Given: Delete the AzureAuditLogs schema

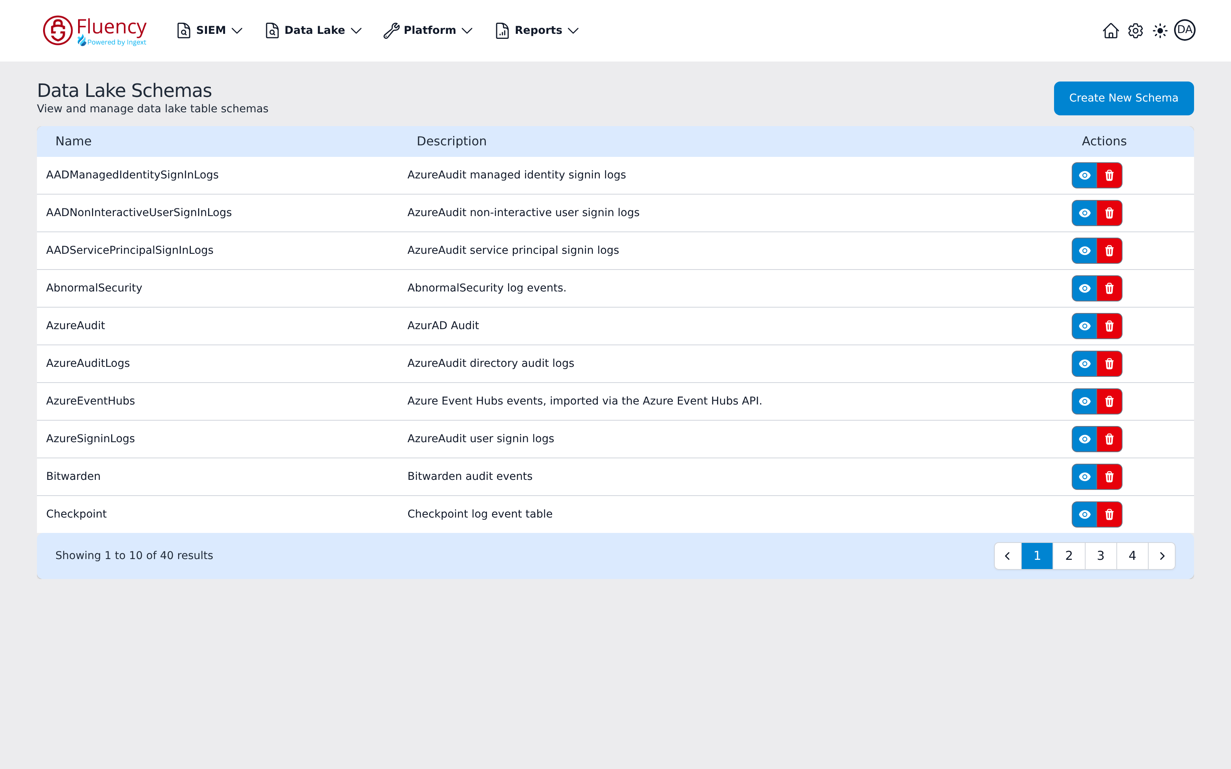Looking at the screenshot, I should (1109, 364).
